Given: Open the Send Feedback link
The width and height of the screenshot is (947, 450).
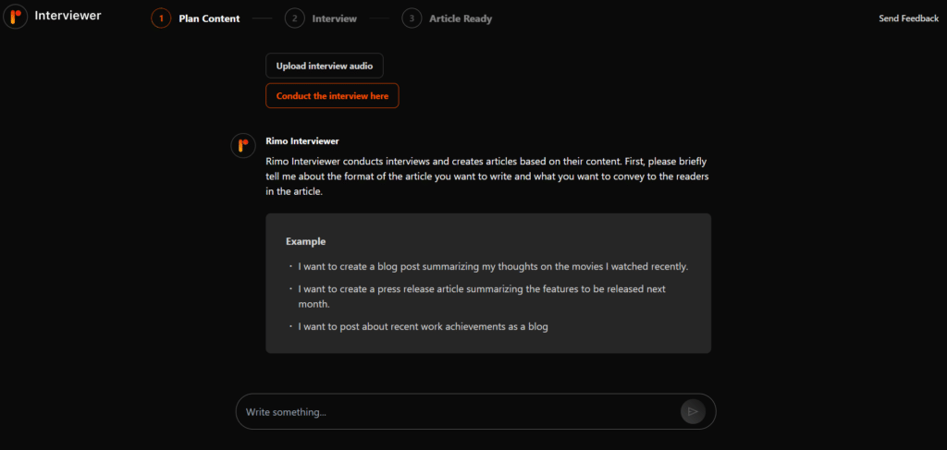Looking at the screenshot, I should click(x=908, y=18).
